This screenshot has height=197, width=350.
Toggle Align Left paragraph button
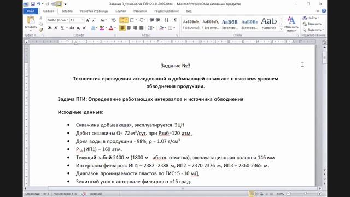tap(122, 28)
